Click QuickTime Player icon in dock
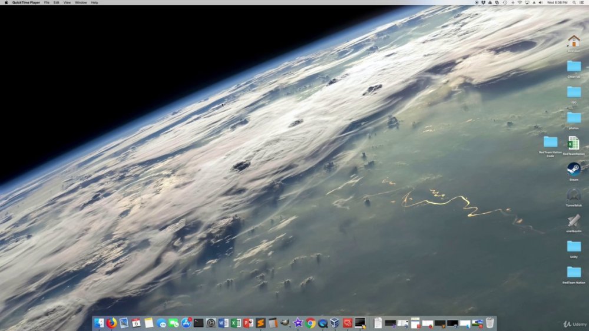This screenshot has width=589, height=331. coord(323,323)
